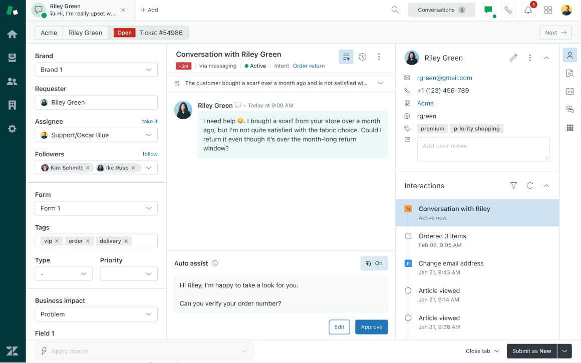Open the phone calls panel icon
The height and width of the screenshot is (363, 581).
(x=508, y=10)
